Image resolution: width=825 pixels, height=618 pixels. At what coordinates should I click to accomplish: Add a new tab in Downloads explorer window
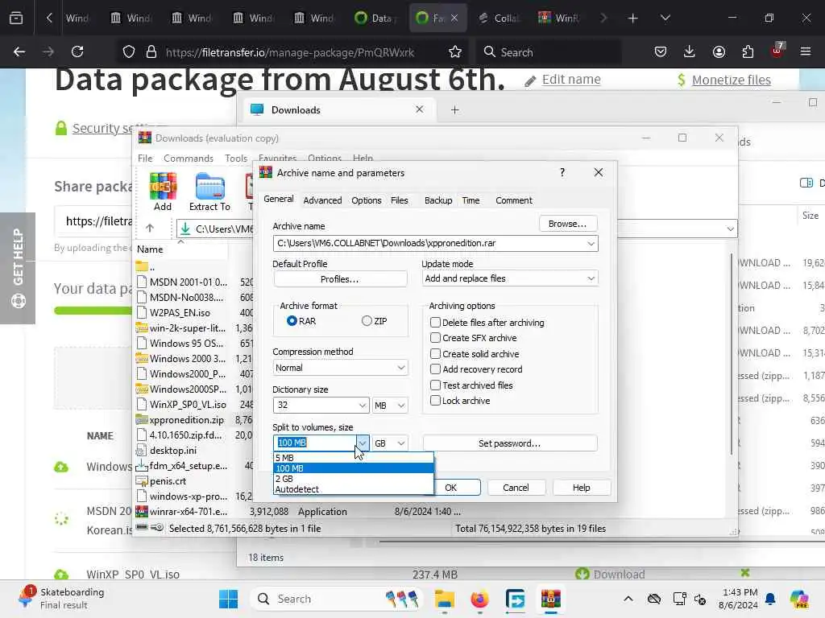coord(455,109)
